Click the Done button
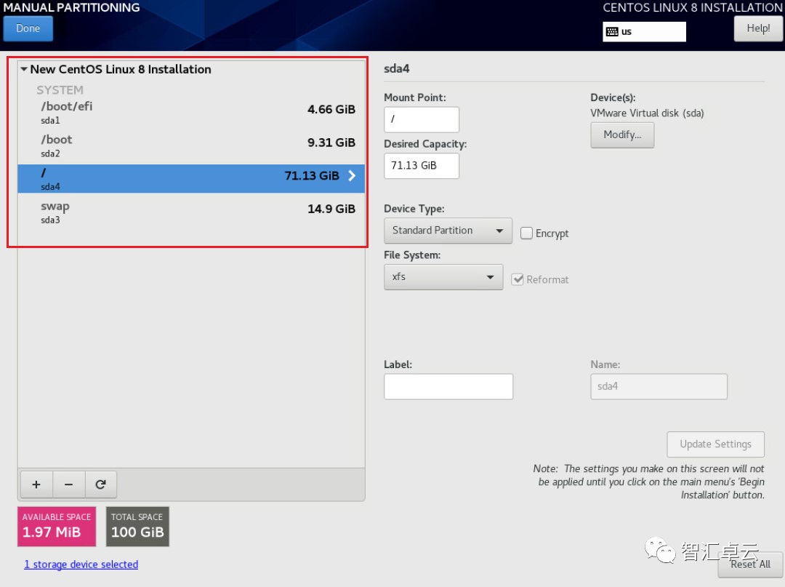Image resolution: width=785 pixels, height=587 pixels. pyautogui.click(x=28, y=28)
